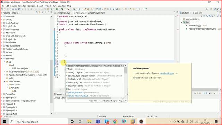Open Chrome from taskbar
Screen dimensions: 222x125
click(x=115, y=122)
